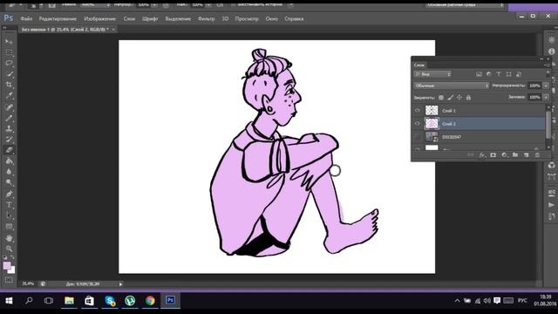
Task: Select the Eyedropper tool
Action: coord(9,95)
